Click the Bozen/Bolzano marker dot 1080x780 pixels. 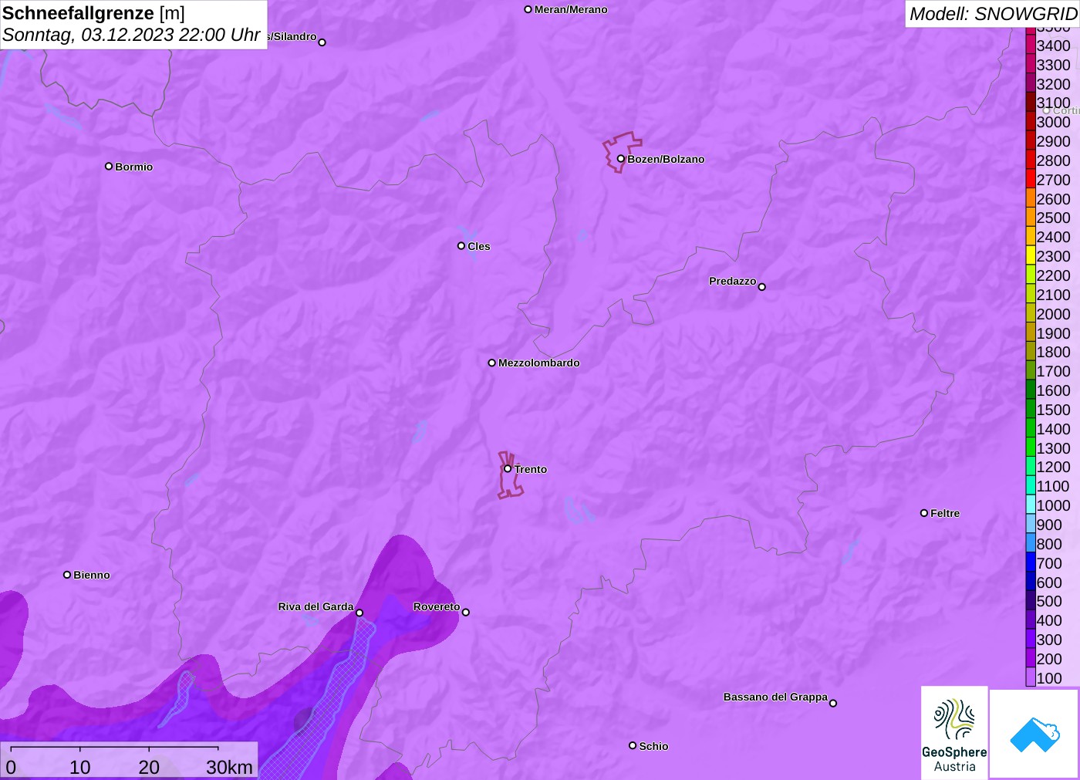coord(620,159)
